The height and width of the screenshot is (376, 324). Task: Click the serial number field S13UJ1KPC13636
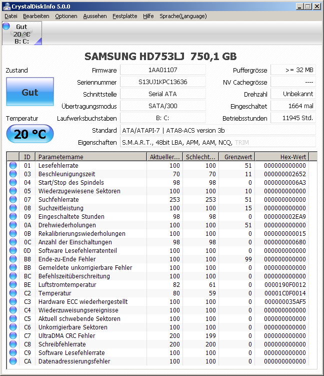[163, 82]
